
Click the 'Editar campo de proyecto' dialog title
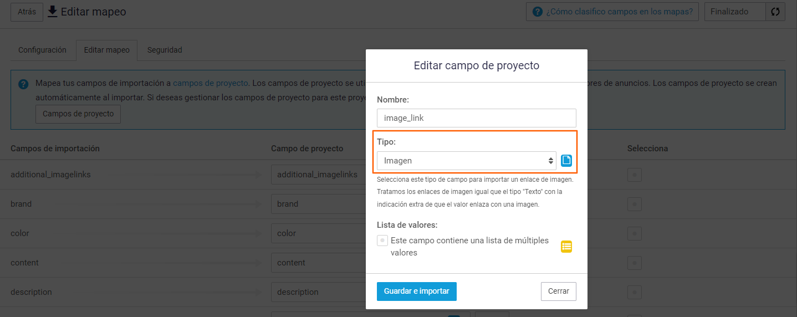pos(477,65)
